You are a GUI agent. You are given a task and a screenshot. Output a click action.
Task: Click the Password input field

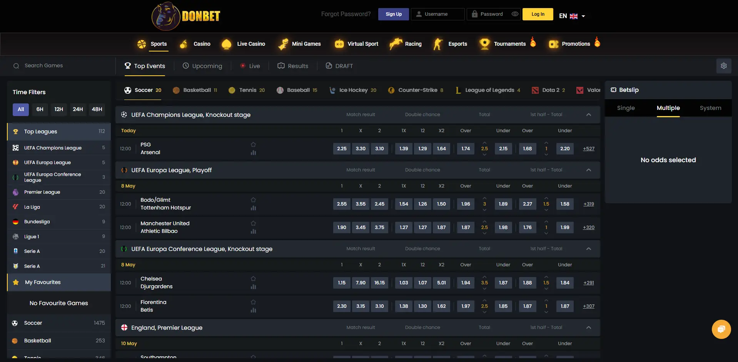pyautogui.click(x=494, y=14)
